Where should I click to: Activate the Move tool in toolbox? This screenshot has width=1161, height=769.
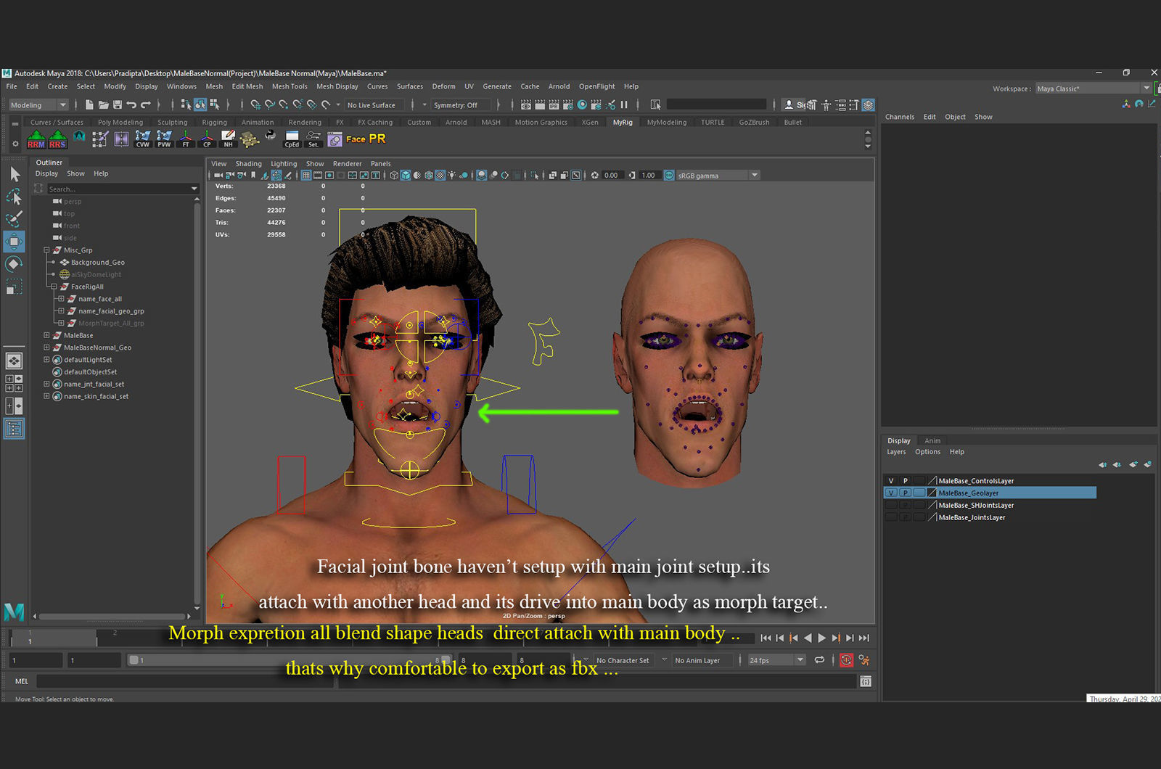(15, 241)
